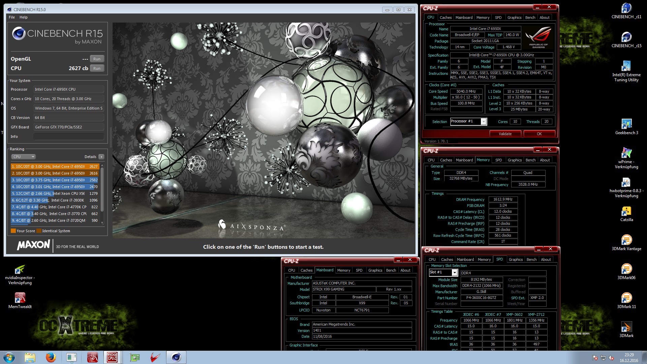Click the Action Center flag tray icon
Screen dimensions: 647x364
coord(595,358)
